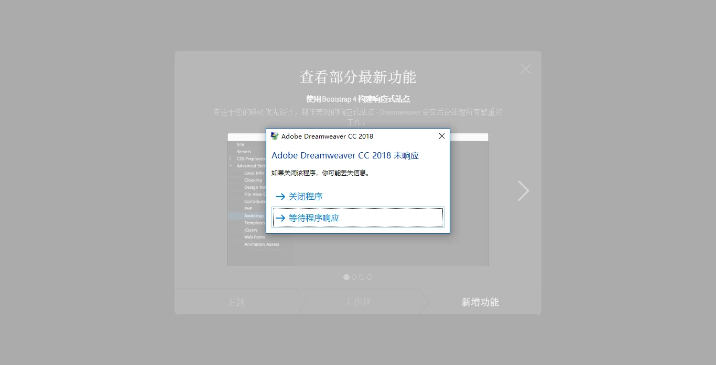Click the arrow icon beside 等待程序响应
The height and width of the screenshot is (365, 716).
(x=280, y=218)
